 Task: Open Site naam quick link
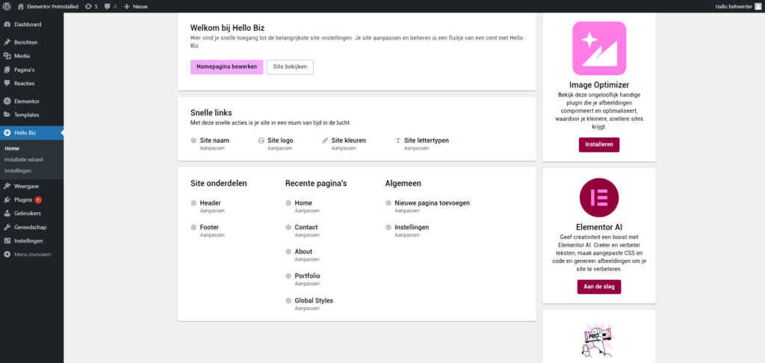(214, 140)
